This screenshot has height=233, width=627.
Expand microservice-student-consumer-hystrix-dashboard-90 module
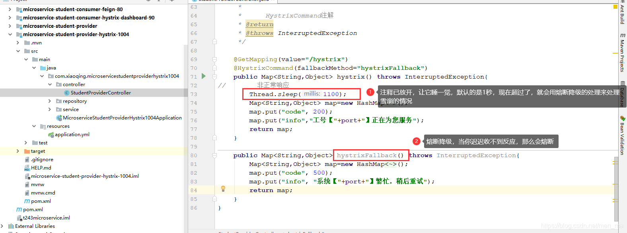pos(10,17)
